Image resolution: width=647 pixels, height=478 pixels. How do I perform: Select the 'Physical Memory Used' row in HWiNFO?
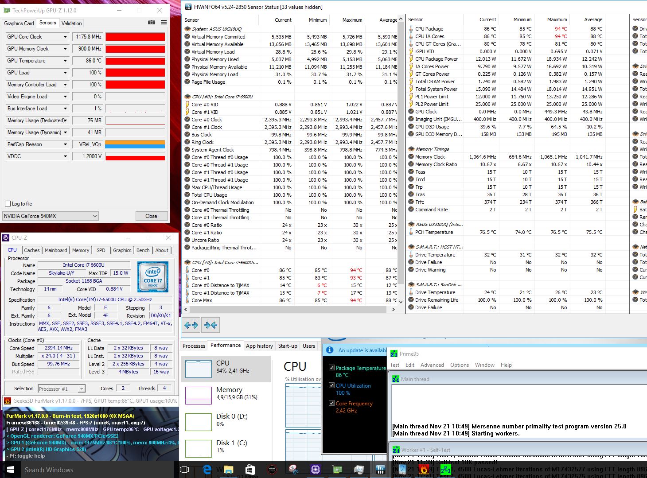point(291,59)
